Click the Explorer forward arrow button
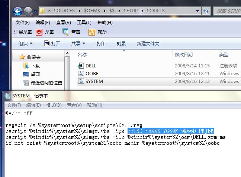This screenshot has width=241, height=177. coord(28,11)
